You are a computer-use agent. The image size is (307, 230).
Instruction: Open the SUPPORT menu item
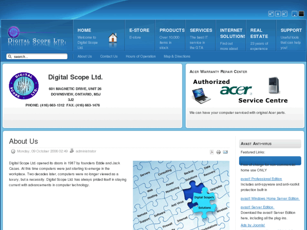pos(291,30)
